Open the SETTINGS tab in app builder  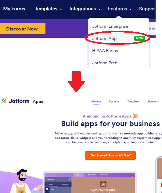click(92, 175)
